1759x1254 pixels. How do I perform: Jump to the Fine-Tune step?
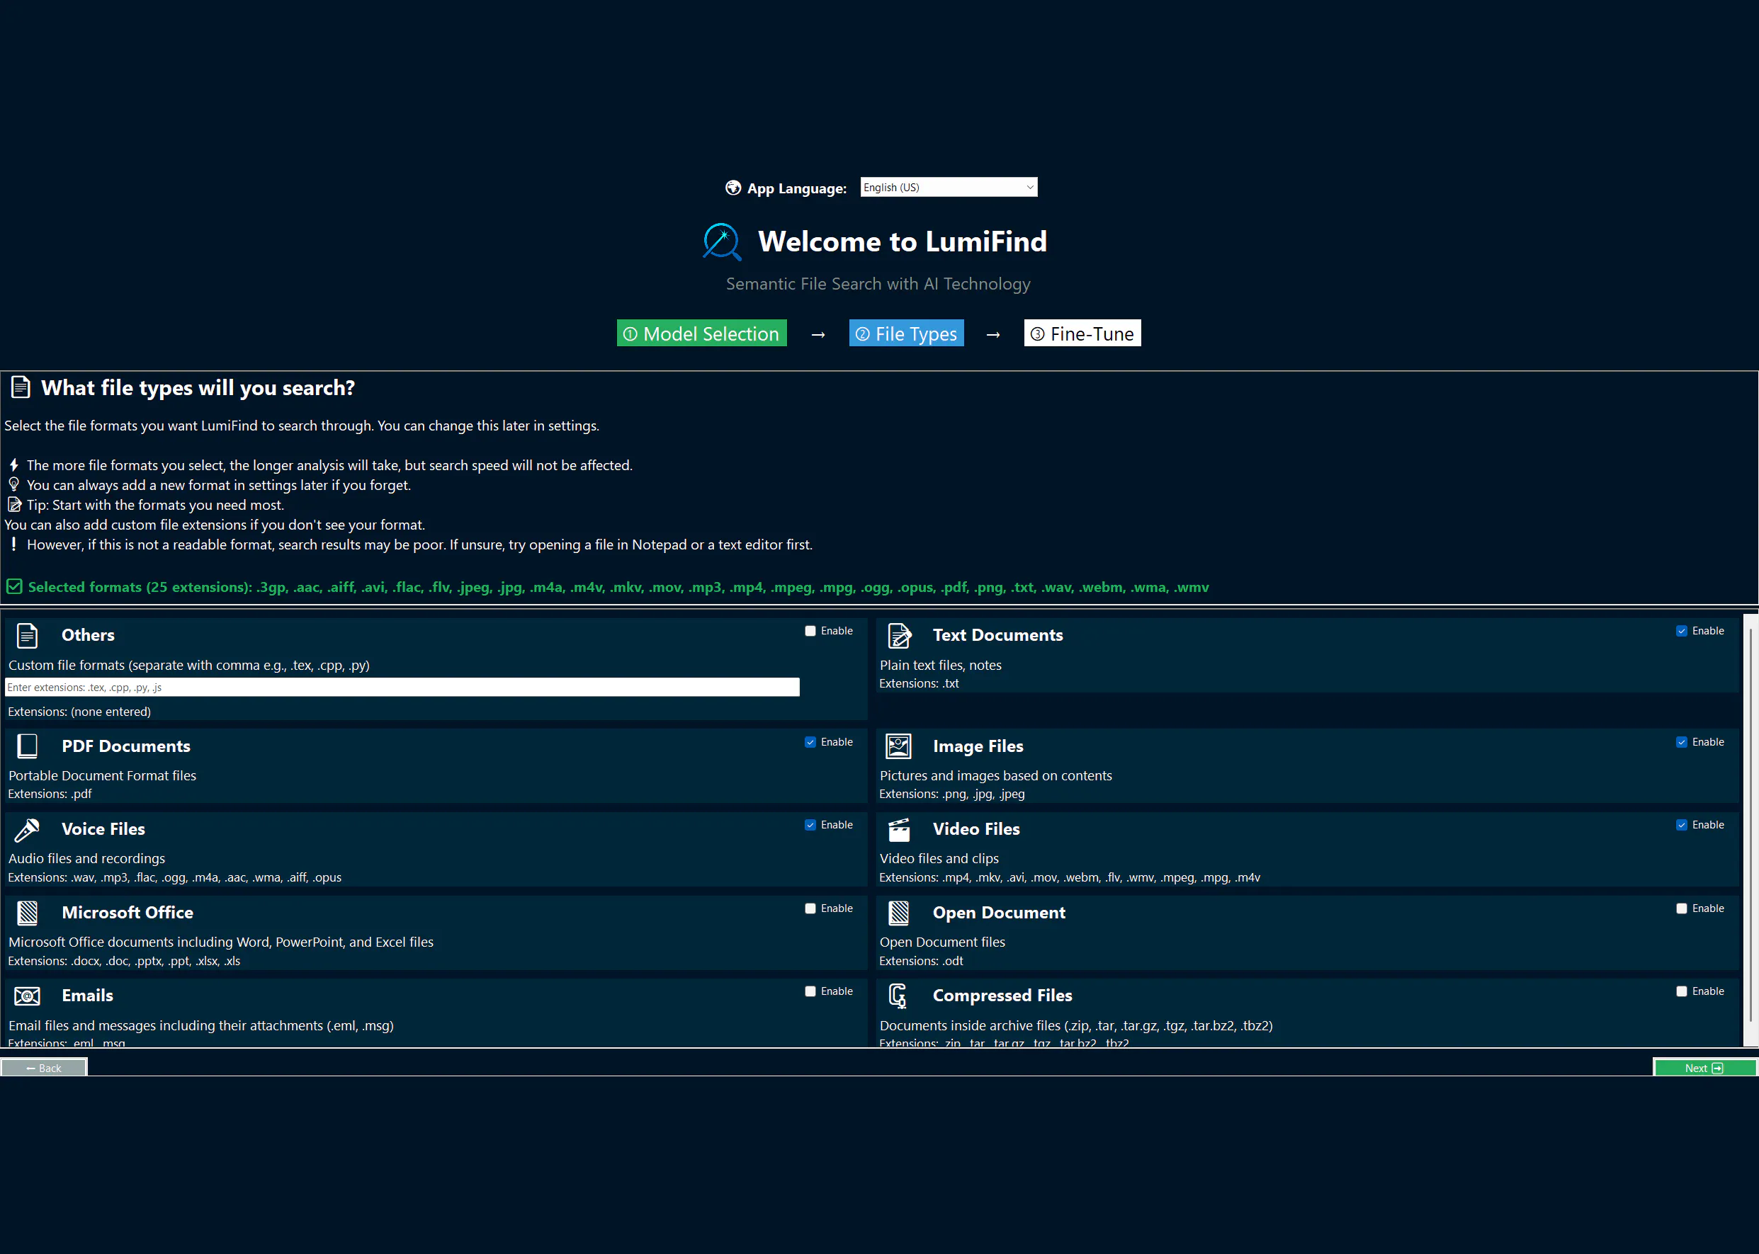(1082, 334)
